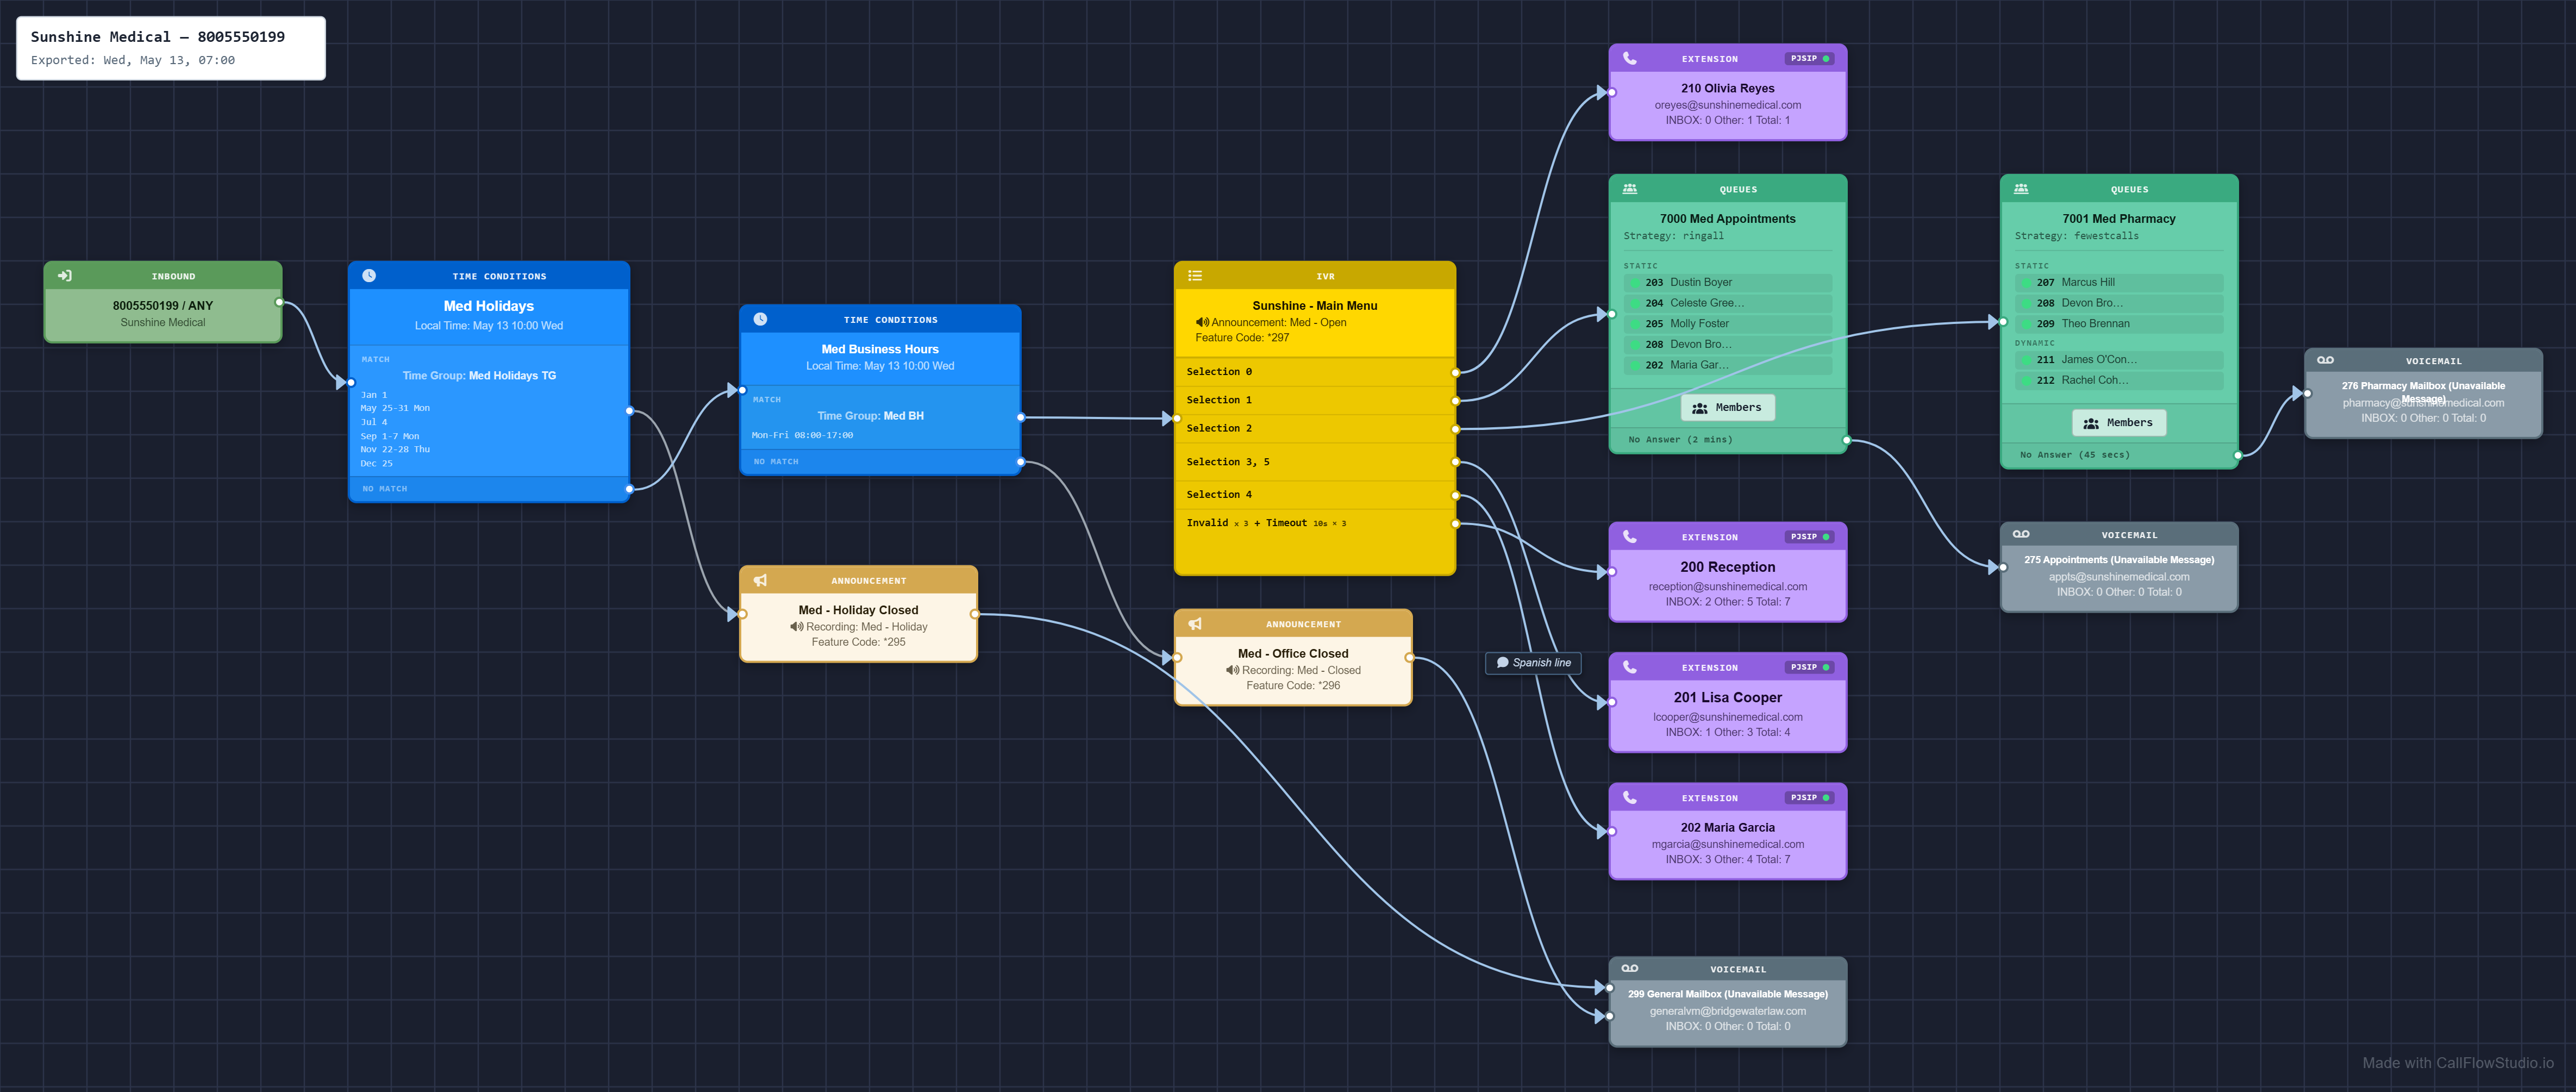The width and height of the screenshot is (2576, 1092).
Task: Select the Selection 0 row in IVR
Action: click(1314, 372)
